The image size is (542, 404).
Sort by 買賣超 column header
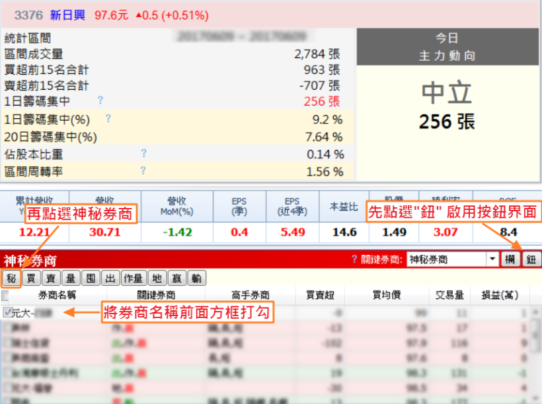point(320,295)
